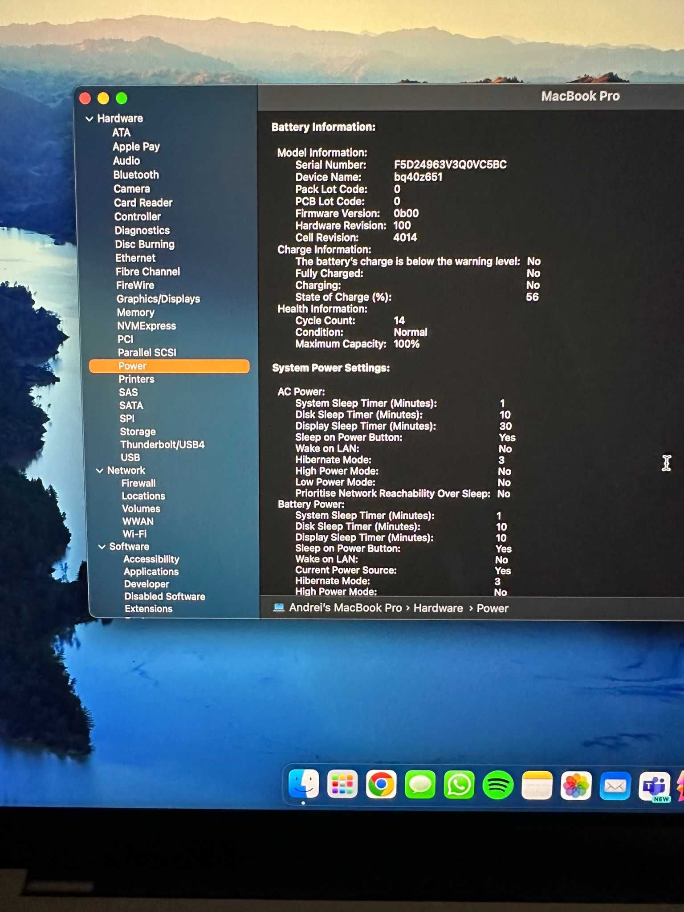
Task: Select Firewall under Network
Action: (138, 483)
